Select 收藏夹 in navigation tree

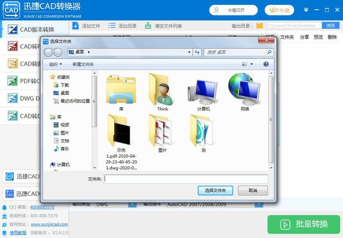coord(59,77)
